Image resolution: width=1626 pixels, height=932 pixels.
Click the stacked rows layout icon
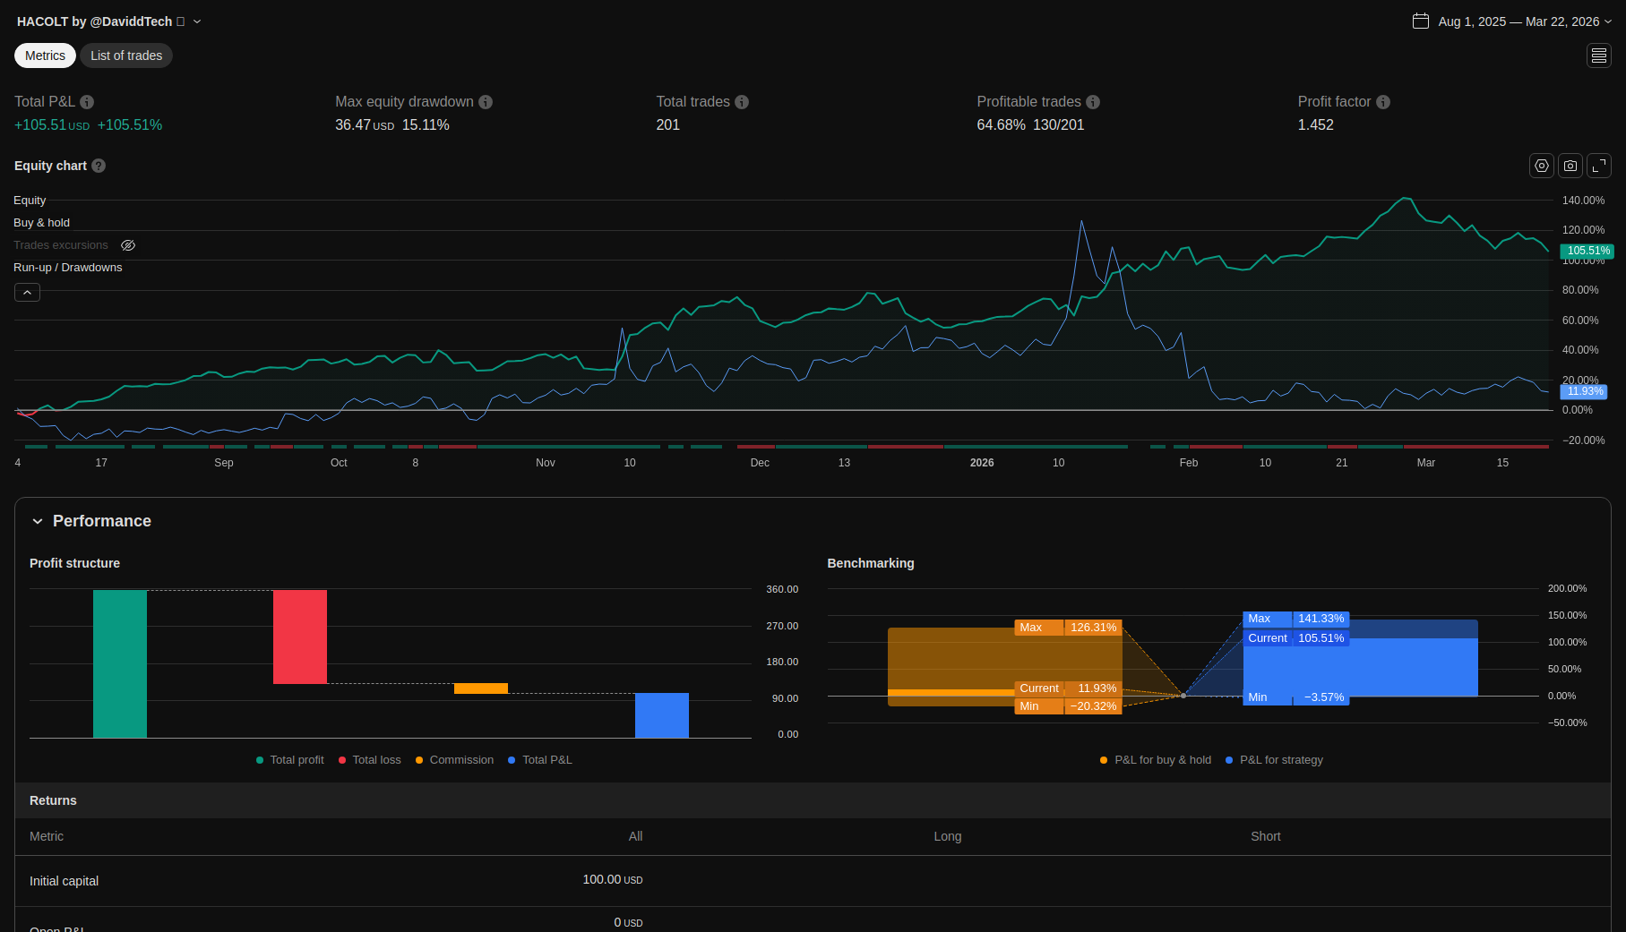[1599, 56]
